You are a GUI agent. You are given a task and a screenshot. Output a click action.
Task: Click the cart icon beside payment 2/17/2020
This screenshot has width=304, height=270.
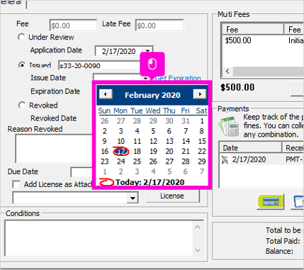(x=225, y=160)
